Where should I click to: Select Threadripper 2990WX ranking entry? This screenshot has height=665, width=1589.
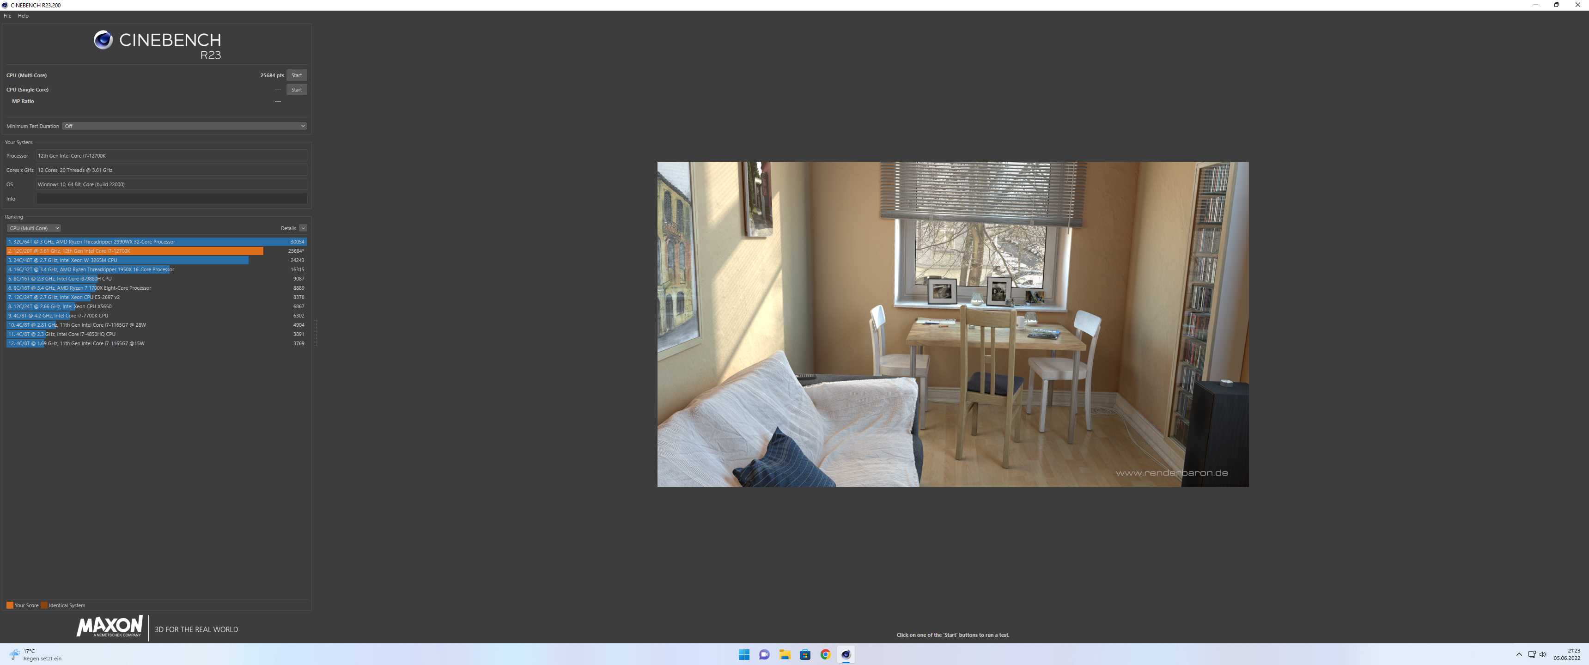156,242
